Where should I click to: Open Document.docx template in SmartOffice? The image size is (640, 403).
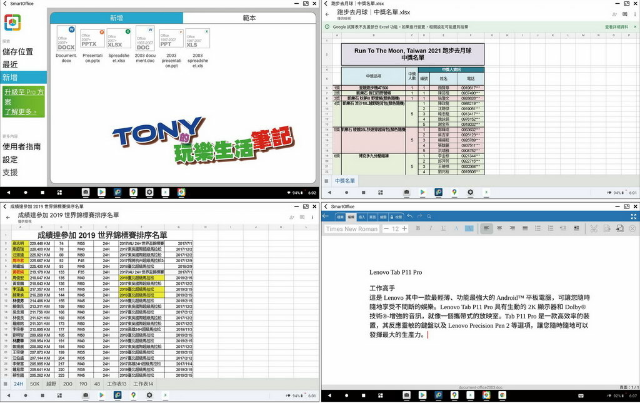[66, 38]
